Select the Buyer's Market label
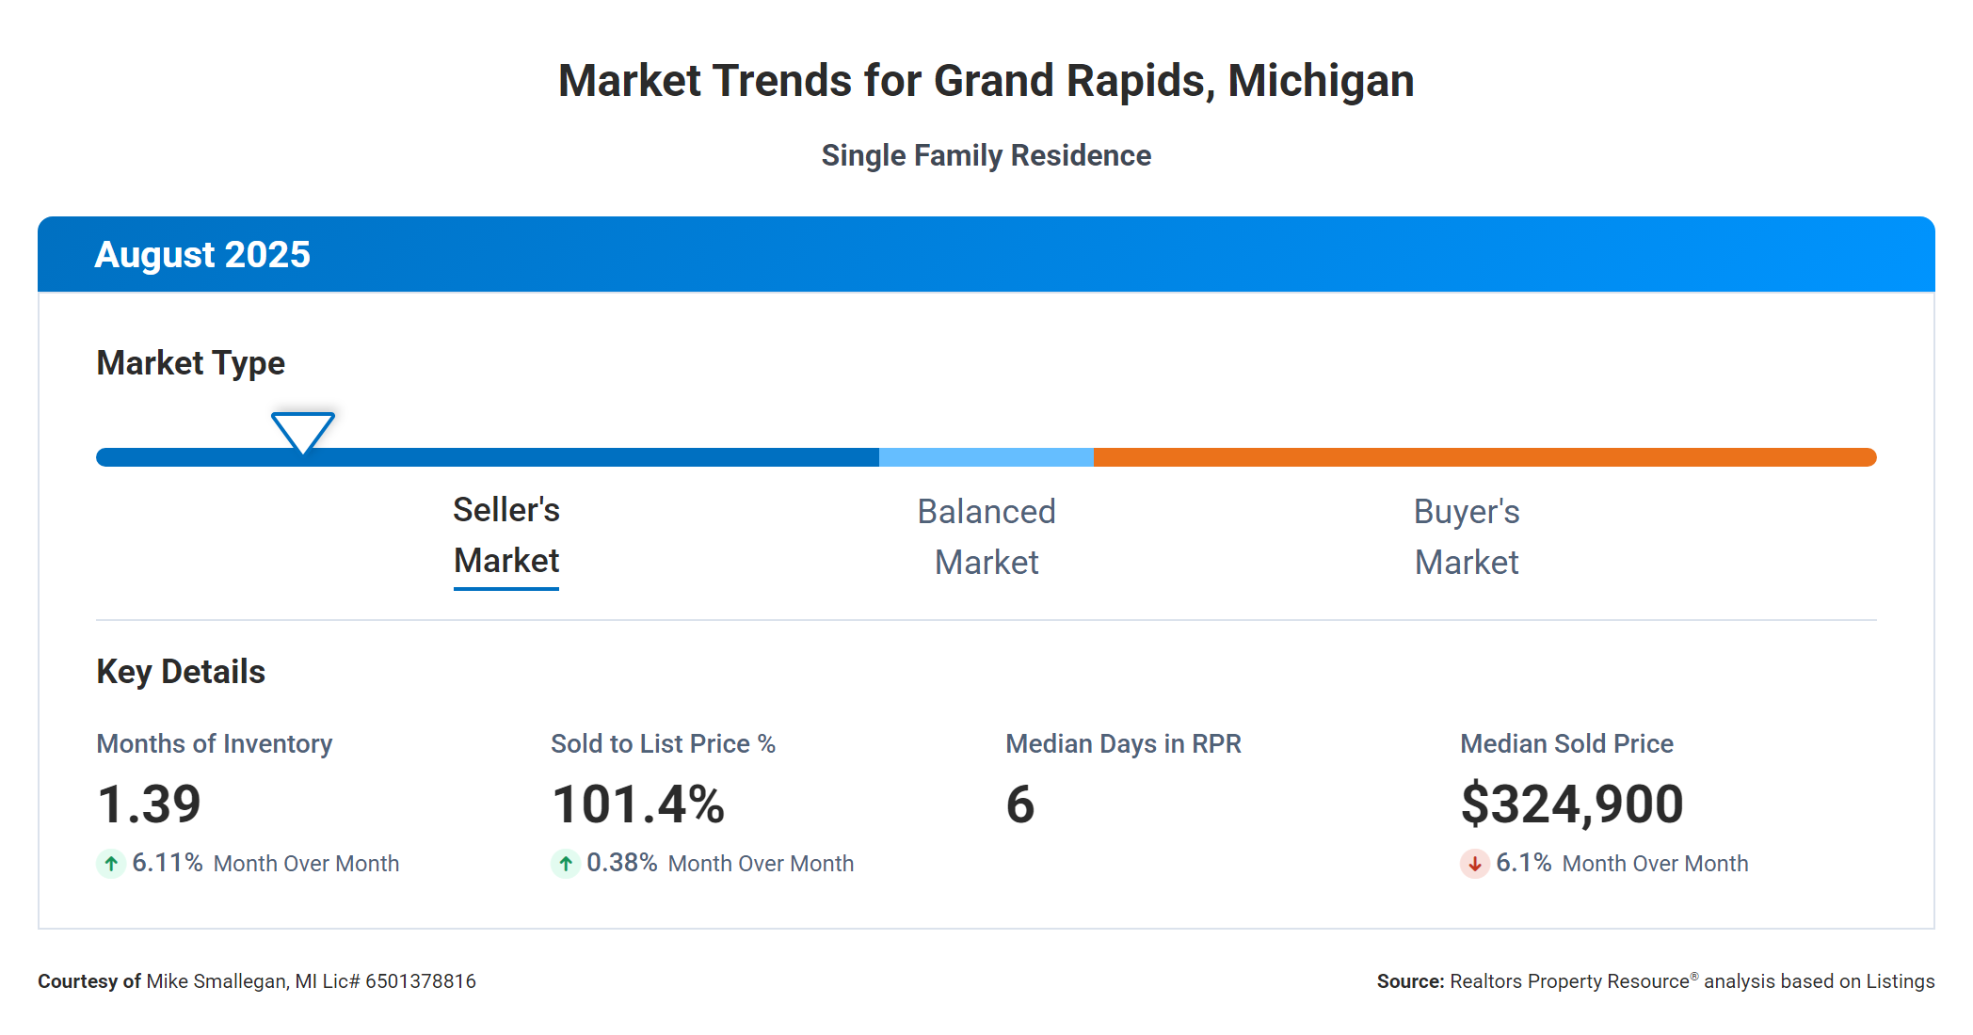This screenshot has height=1035, width=1973. (1466, 536)
